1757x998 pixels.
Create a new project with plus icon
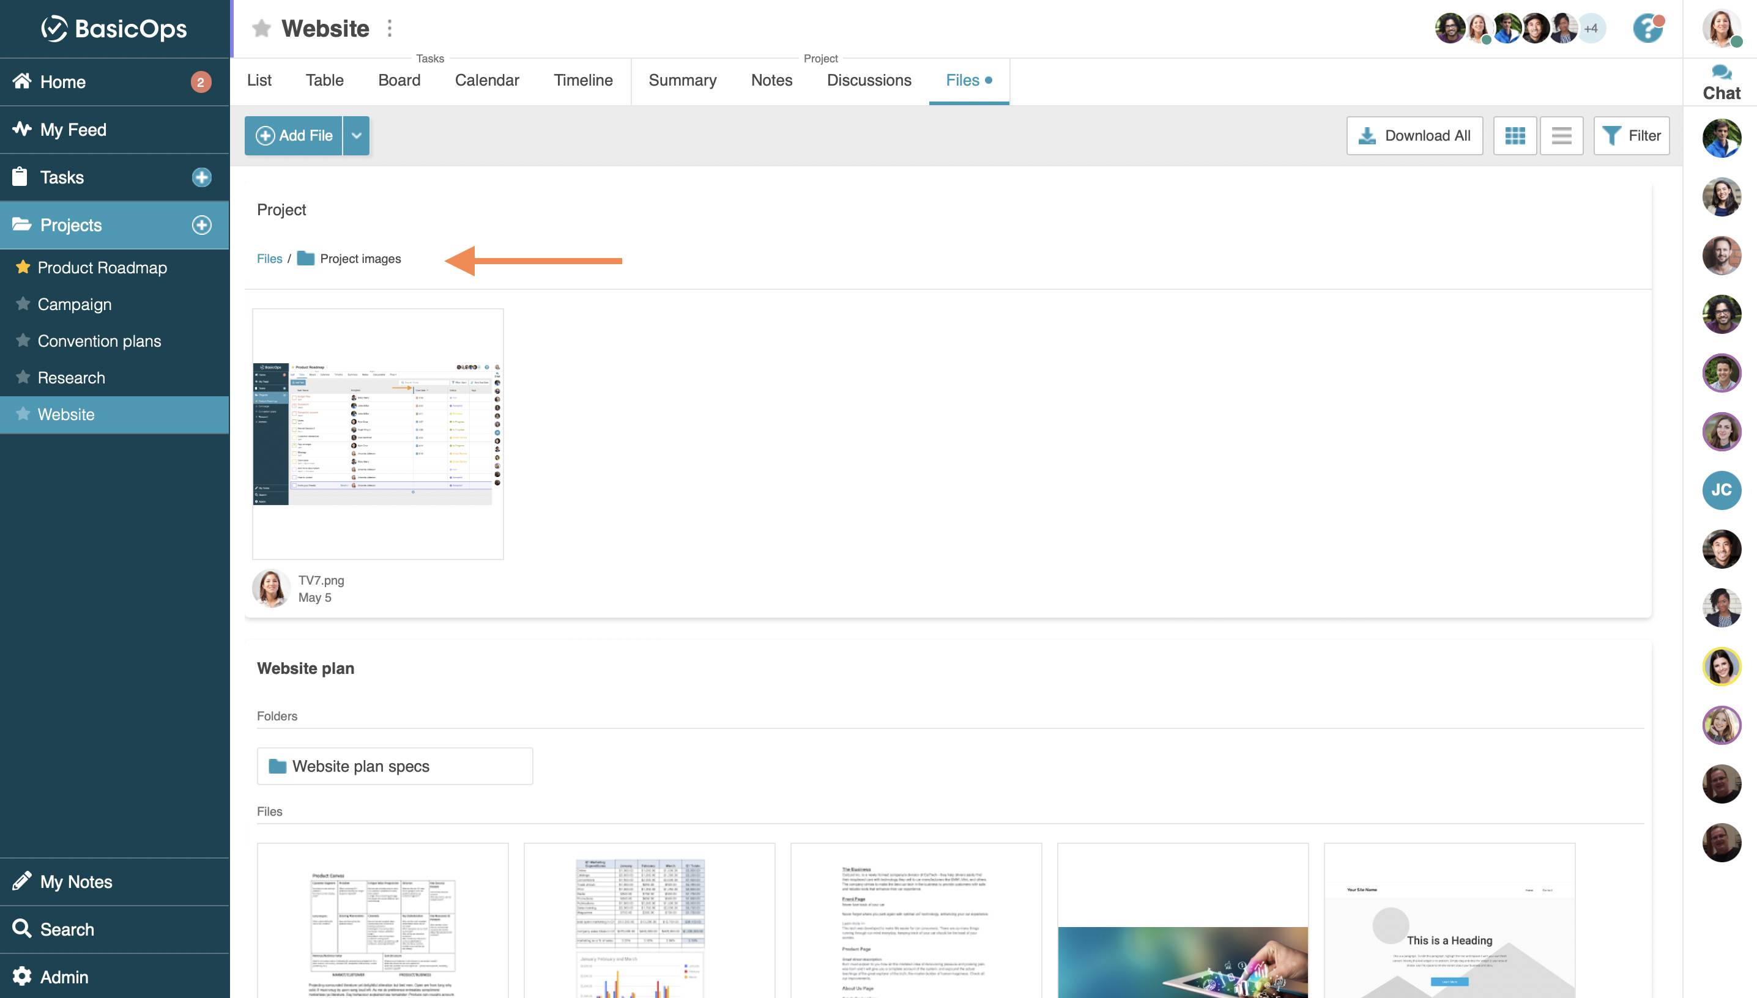pos(201,225)
